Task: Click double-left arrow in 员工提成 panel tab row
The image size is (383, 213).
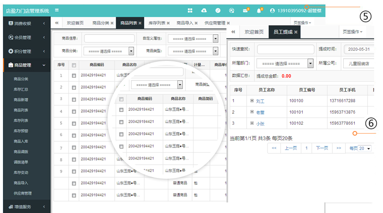Action: tap(233, 32)
